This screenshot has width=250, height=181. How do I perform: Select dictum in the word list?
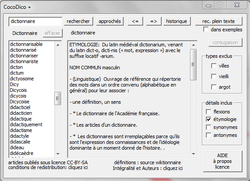tap(17, 73)
